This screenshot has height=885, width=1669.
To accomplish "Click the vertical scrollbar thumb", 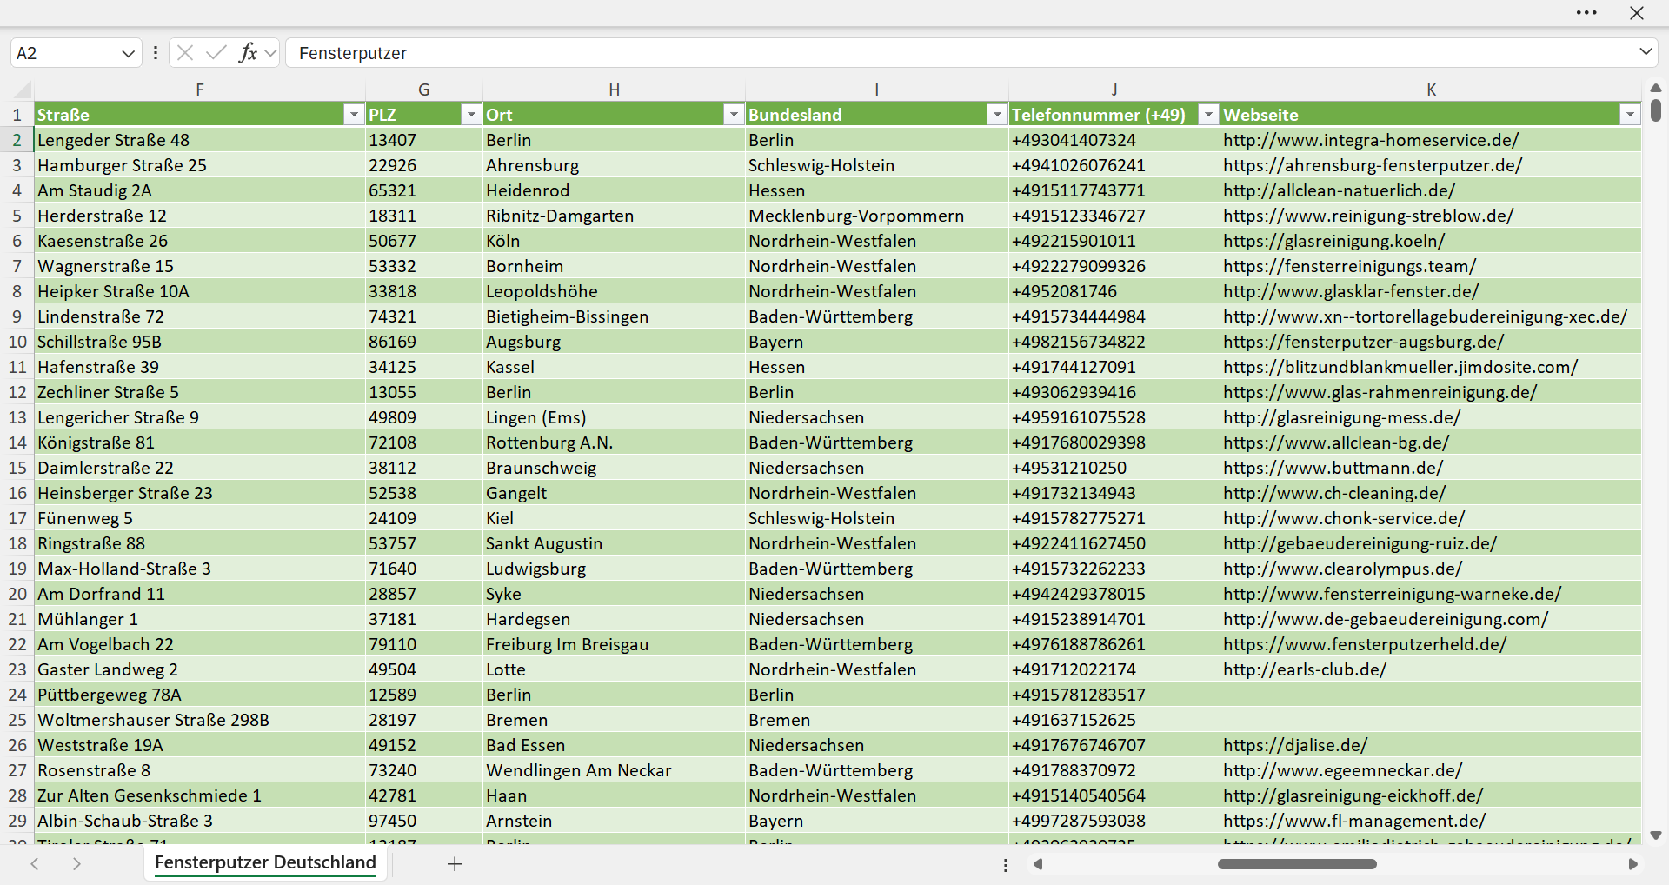I will [x=1656, y=110].
